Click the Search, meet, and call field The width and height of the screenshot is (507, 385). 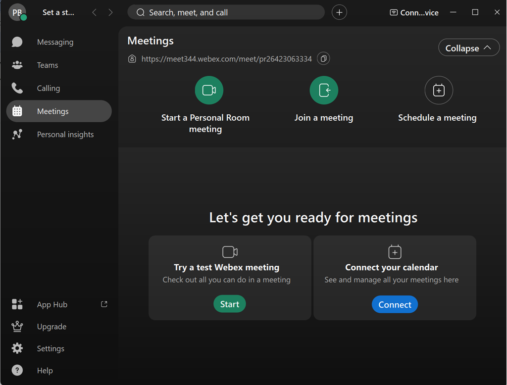click(226, 12)
